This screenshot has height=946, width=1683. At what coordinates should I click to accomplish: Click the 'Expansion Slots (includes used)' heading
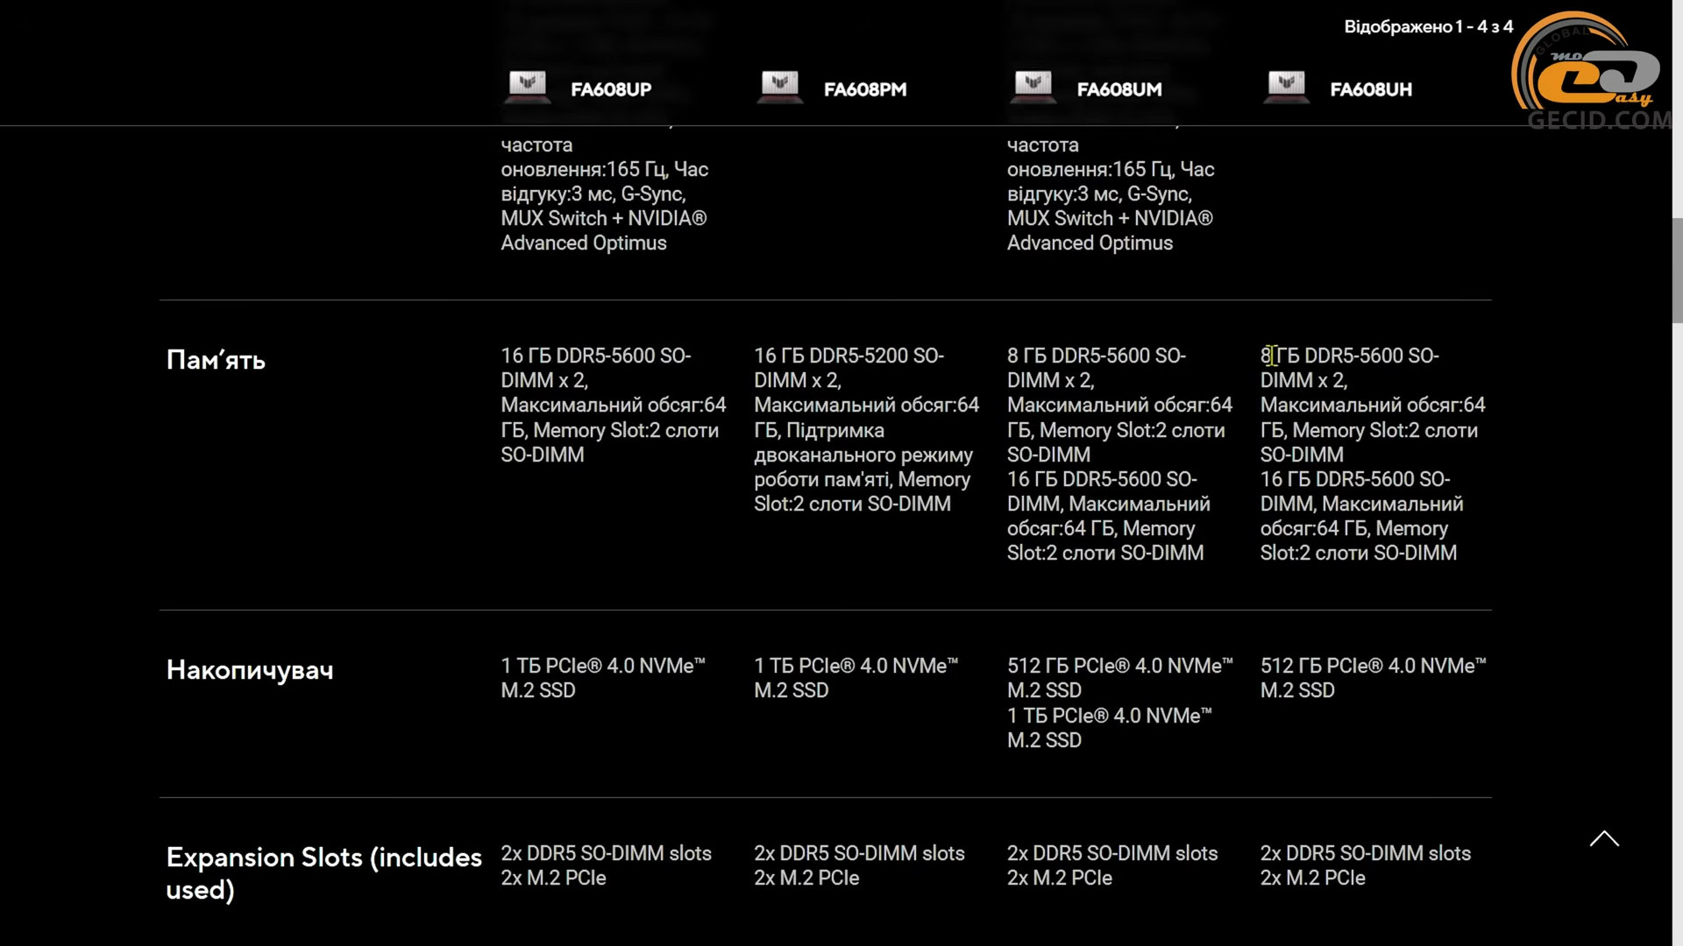click(323, 872)
